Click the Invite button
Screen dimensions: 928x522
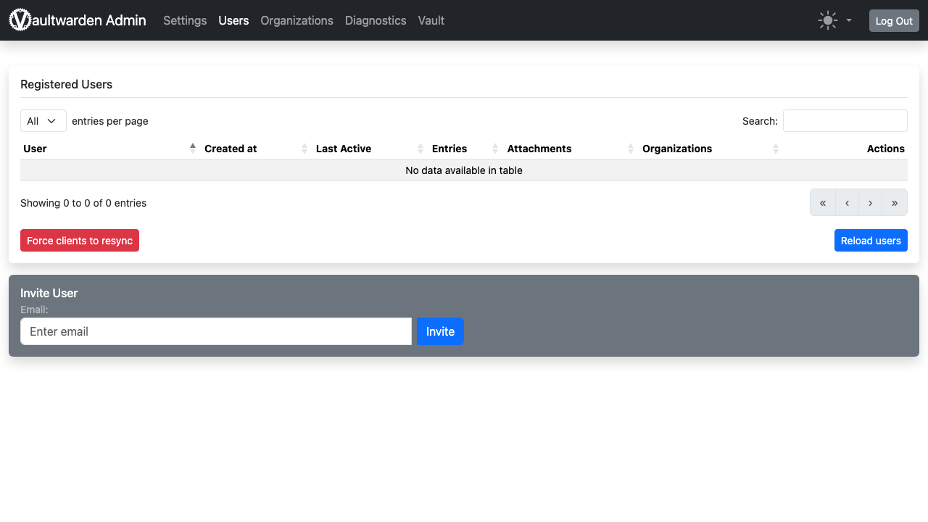click(x=440, y=331)
